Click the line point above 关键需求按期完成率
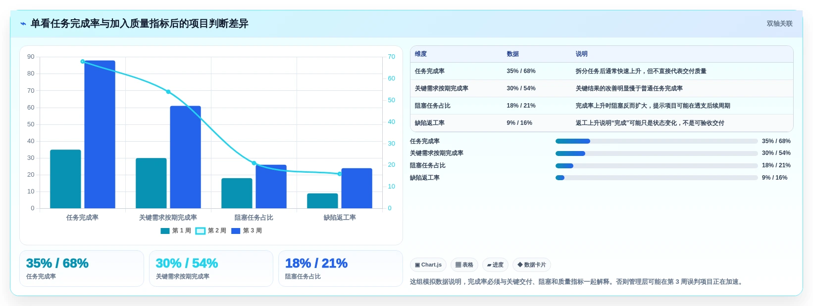The width and height of the screenshot is (813, 306). [168, 92]
